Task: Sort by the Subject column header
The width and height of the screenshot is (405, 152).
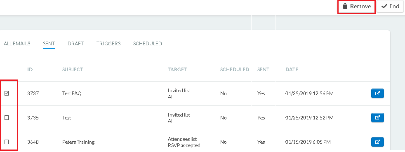Action: pos(73,70)
